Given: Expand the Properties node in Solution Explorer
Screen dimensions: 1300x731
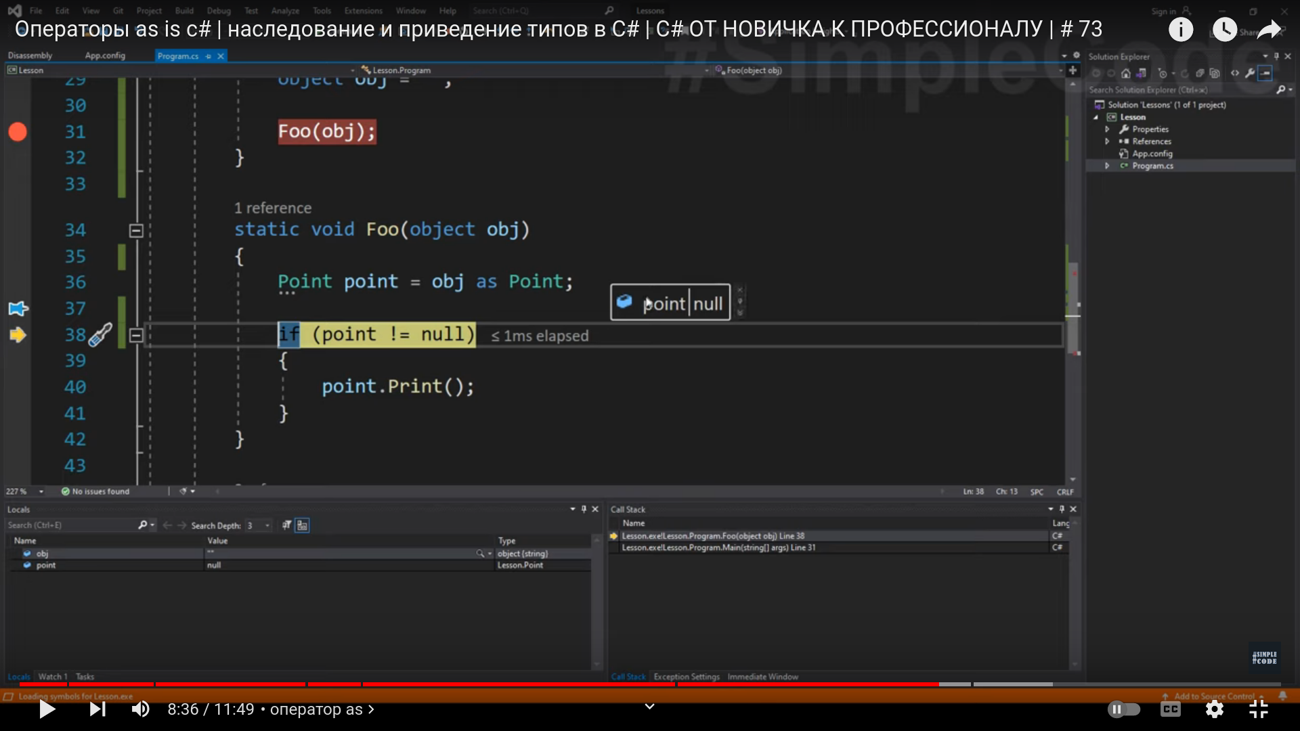Looking at the screenshot, I should click(x=1108, y=129).
